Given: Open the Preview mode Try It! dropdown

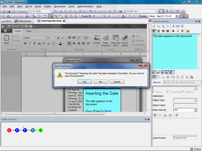Looking at the screenshot, I should coord(50,11).
